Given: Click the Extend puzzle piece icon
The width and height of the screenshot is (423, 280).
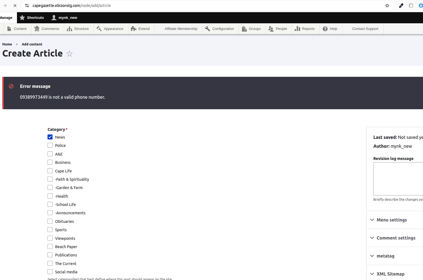Looking at the screenshot, I should tap(134, 29).
